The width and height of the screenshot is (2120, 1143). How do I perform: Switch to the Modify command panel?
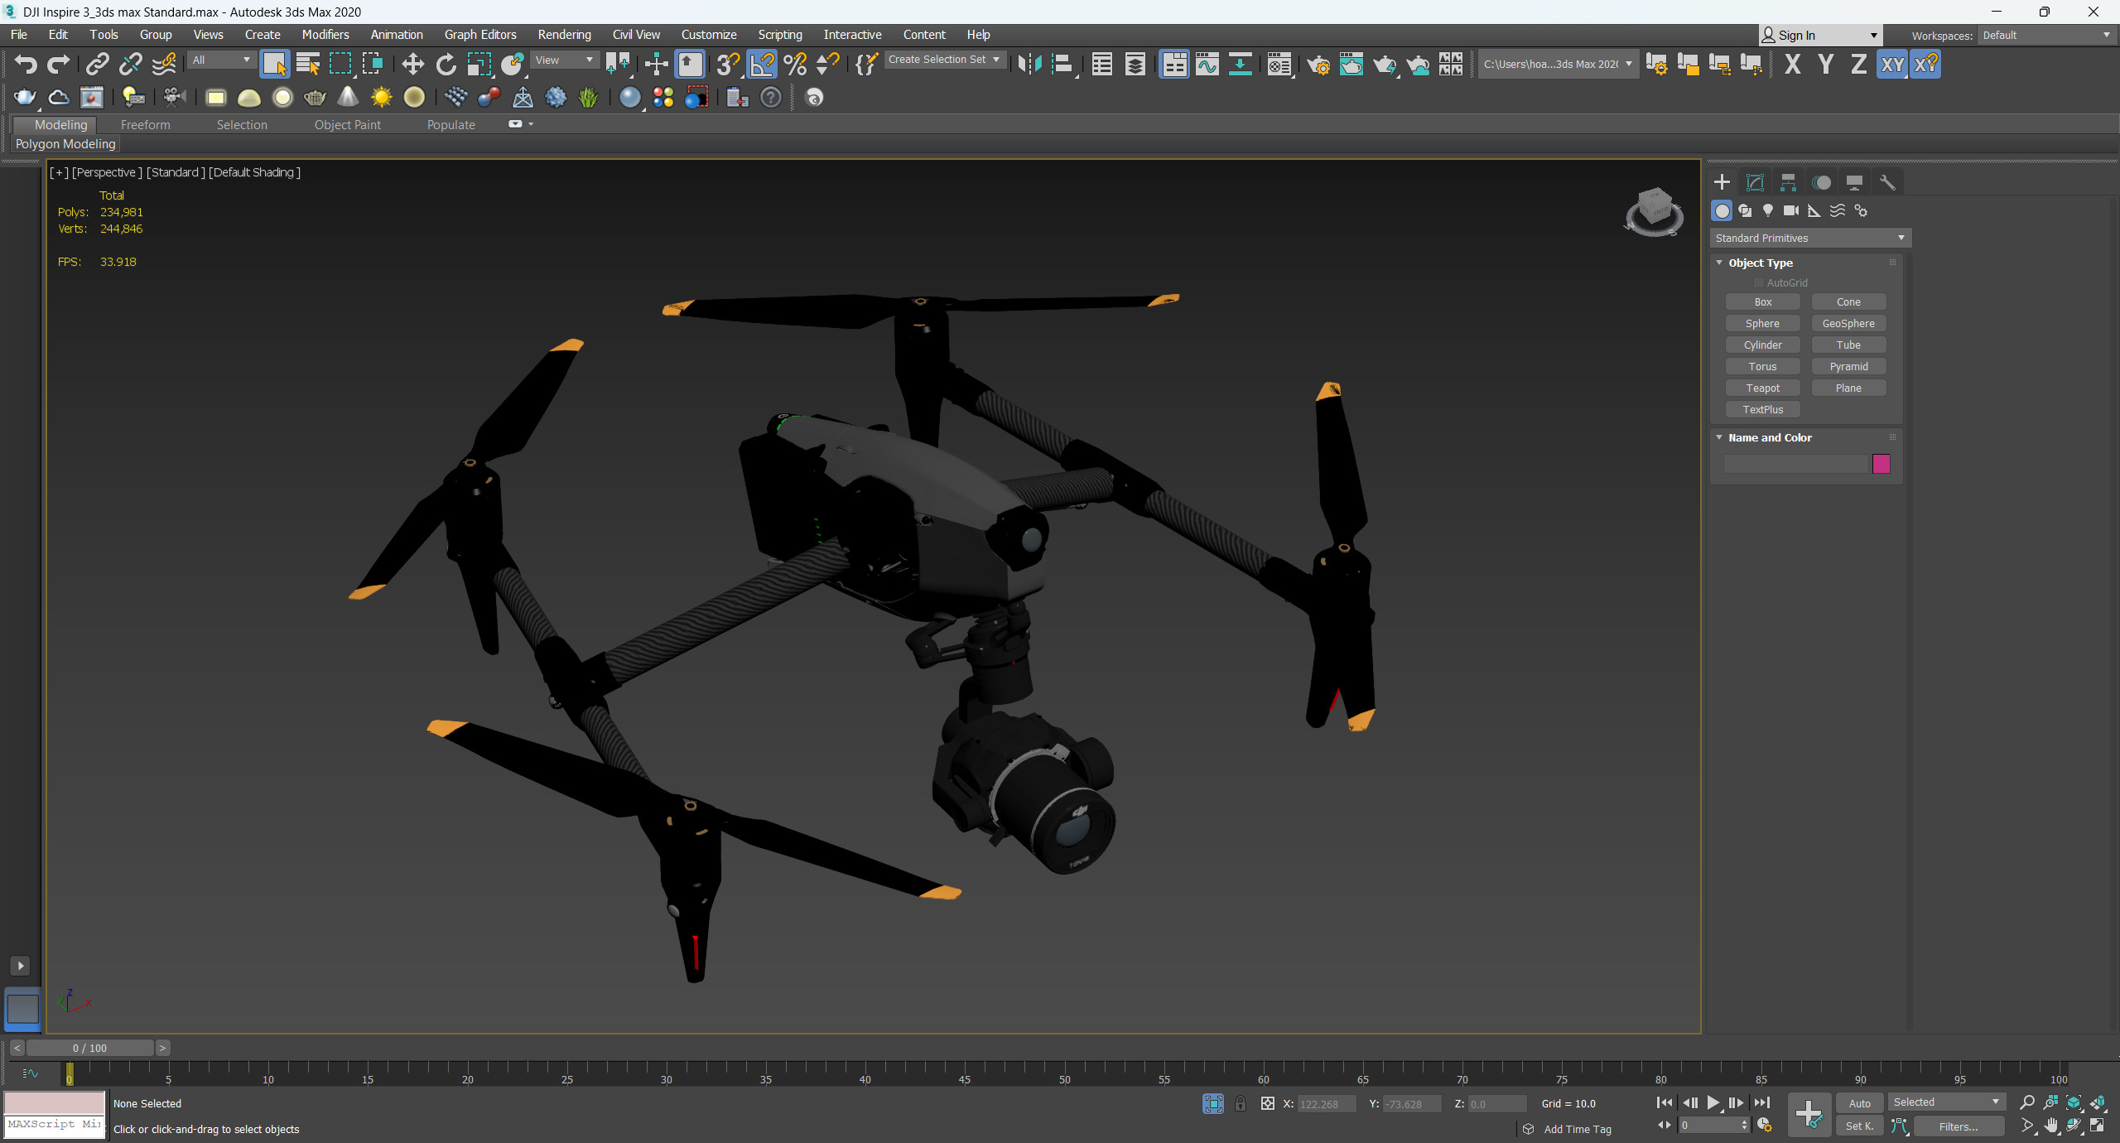point(1755,182)
